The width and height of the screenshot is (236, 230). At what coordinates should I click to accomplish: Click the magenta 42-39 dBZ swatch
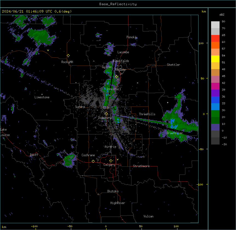(x=215, y=86)
